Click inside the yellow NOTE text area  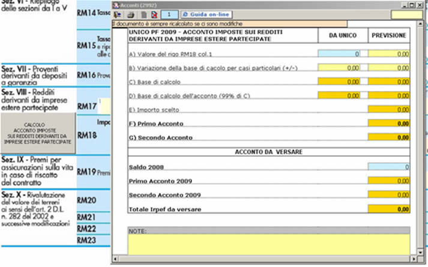coord(268,244)
